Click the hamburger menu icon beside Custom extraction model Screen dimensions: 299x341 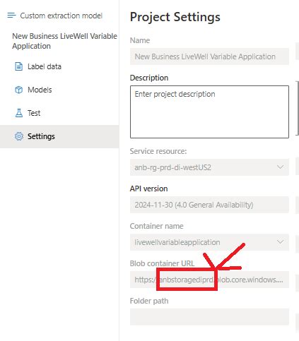coord(11,16)
